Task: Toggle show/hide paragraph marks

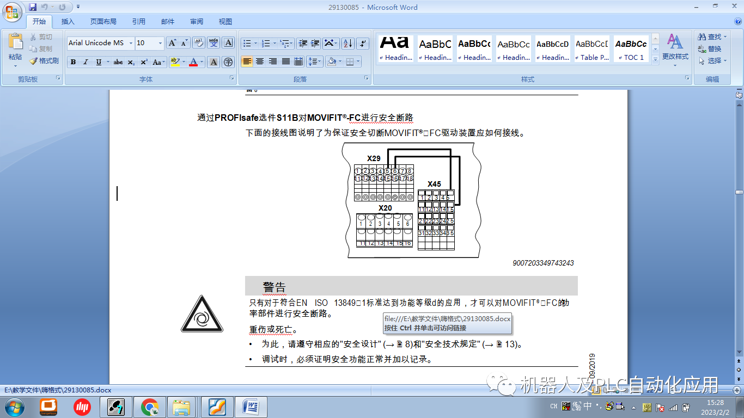Action: [x=363, y=44]
